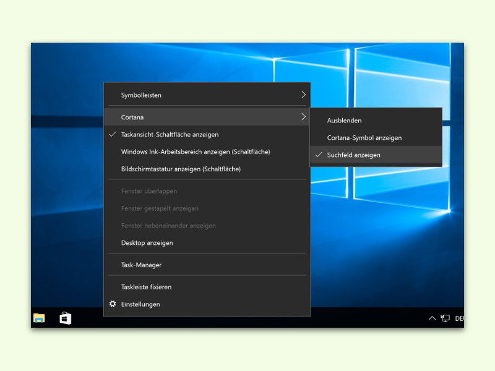
Task: Show hidden tray icons with the caret
Action: [432, 318]
